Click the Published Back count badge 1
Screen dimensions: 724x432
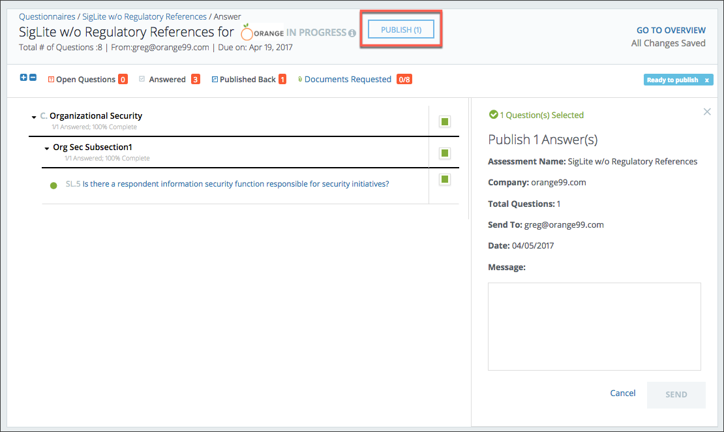click(282, 80)
